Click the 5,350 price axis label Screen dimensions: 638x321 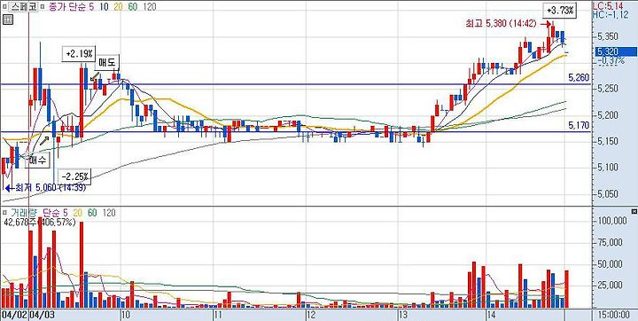click(x=608, y=37)
